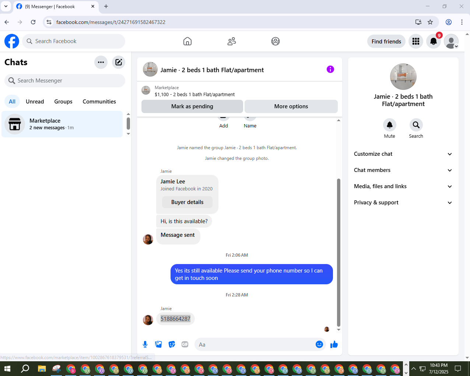This screenshot has width=470, height=376.
Task: Click the chat list scrollbar
Action: (128, 123)
